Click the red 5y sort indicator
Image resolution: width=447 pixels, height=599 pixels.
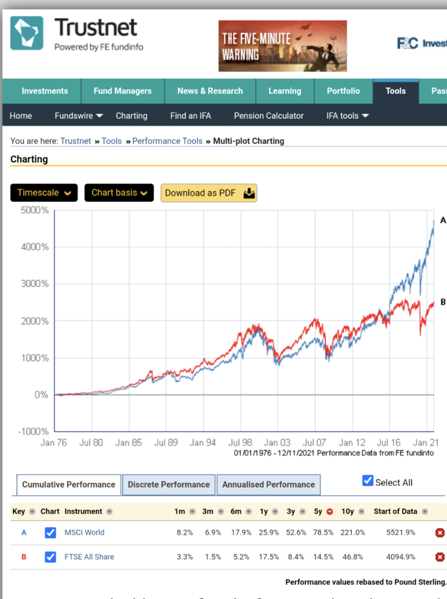click(x=330, y=512)
